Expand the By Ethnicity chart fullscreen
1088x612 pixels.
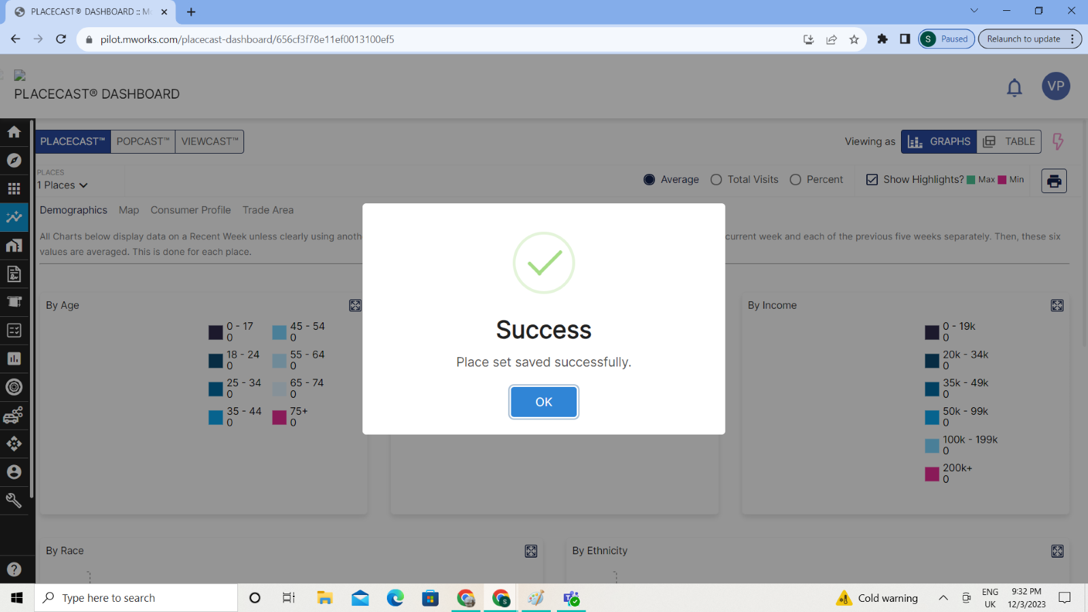tap(1057, 551)
